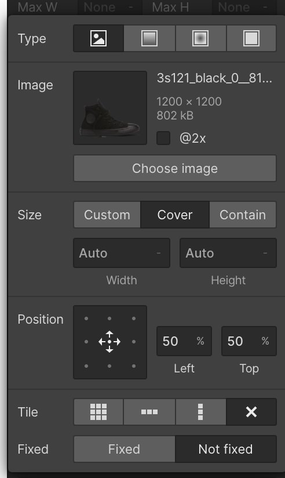The image size is (285, 478).
Task: Enable the @2x checkbox
Action: click(x=163, y=138)
